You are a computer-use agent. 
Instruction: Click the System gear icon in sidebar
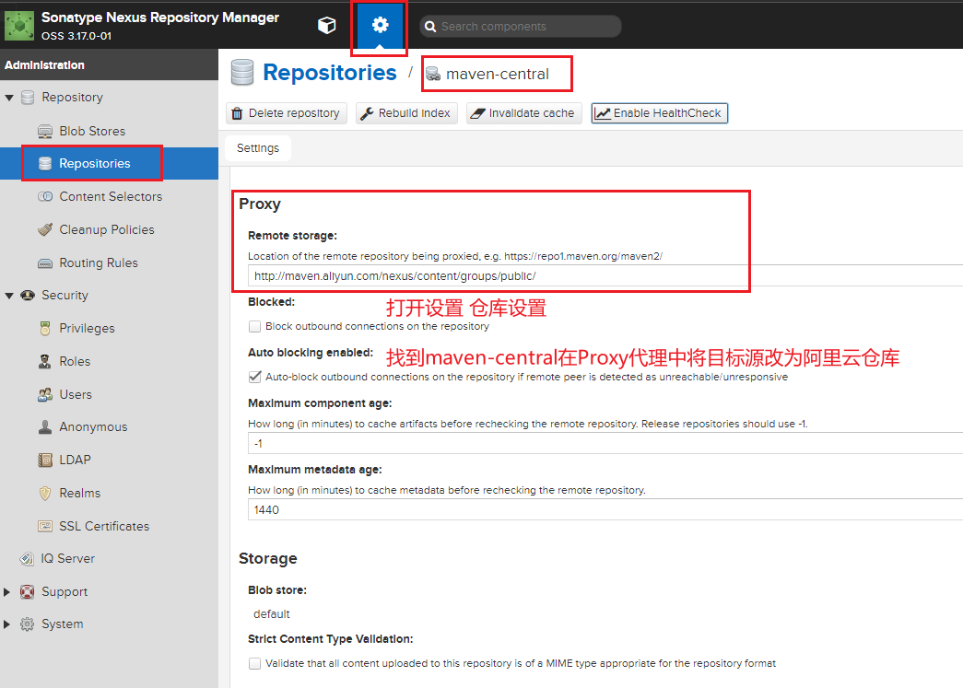tap(27, 624)
